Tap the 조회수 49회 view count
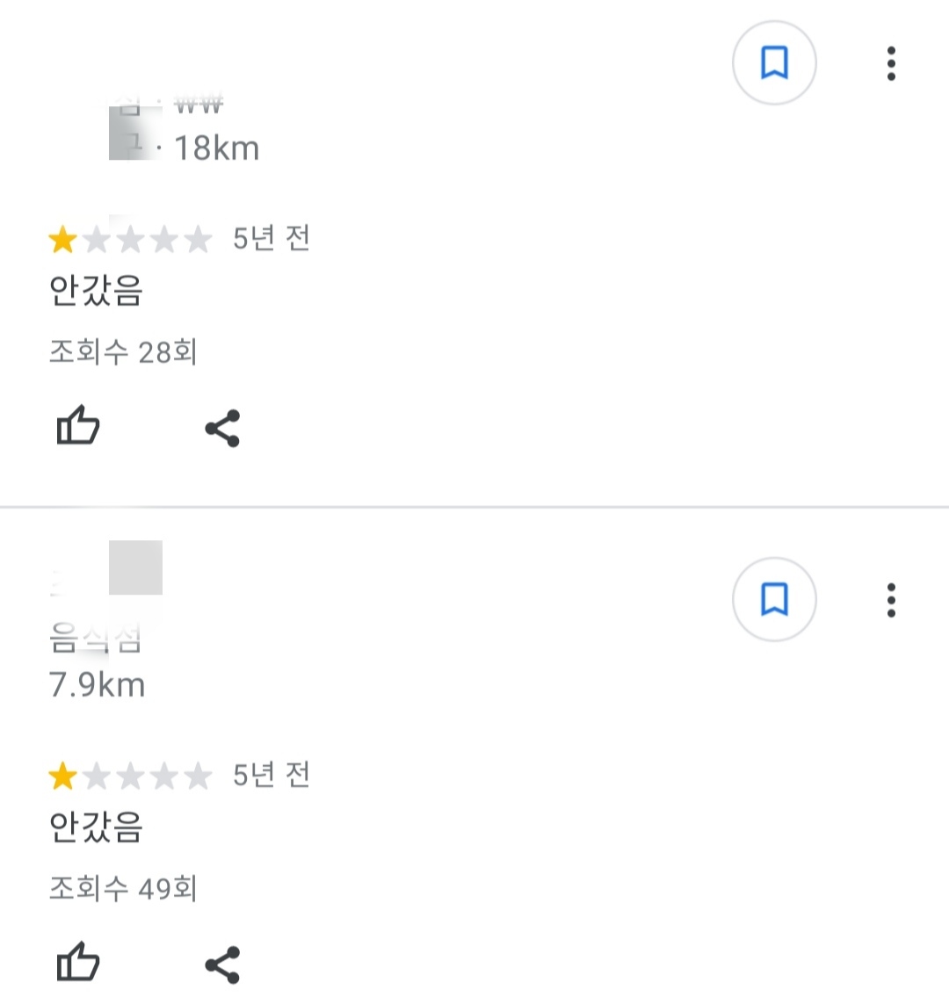This screenshot has height=997, width=949. pos(123,888)
